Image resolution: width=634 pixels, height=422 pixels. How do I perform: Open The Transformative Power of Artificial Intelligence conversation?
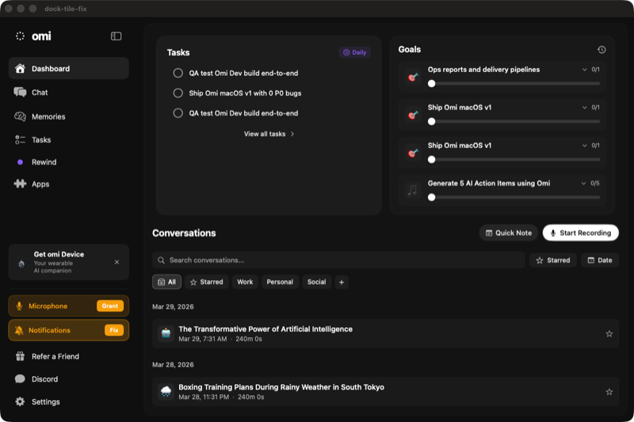(385, 334)
